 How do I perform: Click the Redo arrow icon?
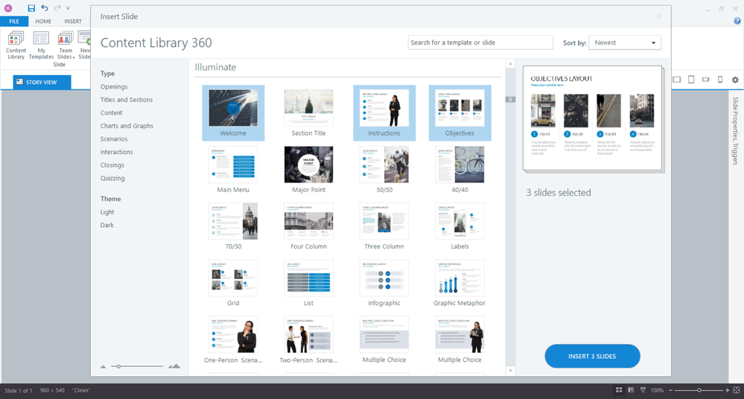(57, 8)
